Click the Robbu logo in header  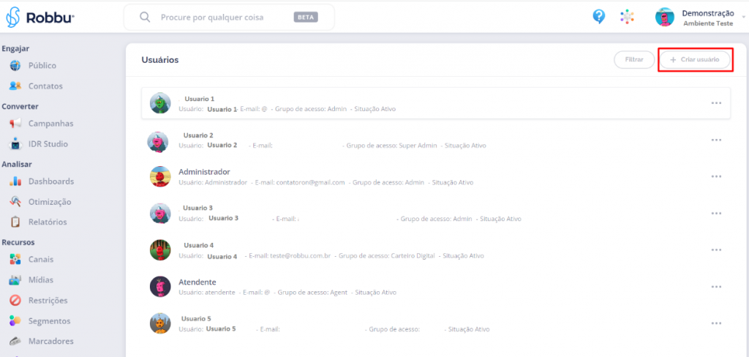[x=39, y=17]
